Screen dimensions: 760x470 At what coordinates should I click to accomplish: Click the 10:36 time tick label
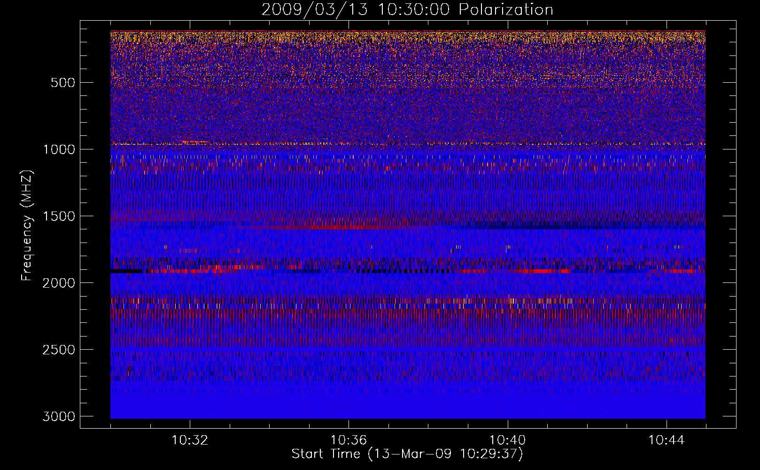tap(349, 440)
